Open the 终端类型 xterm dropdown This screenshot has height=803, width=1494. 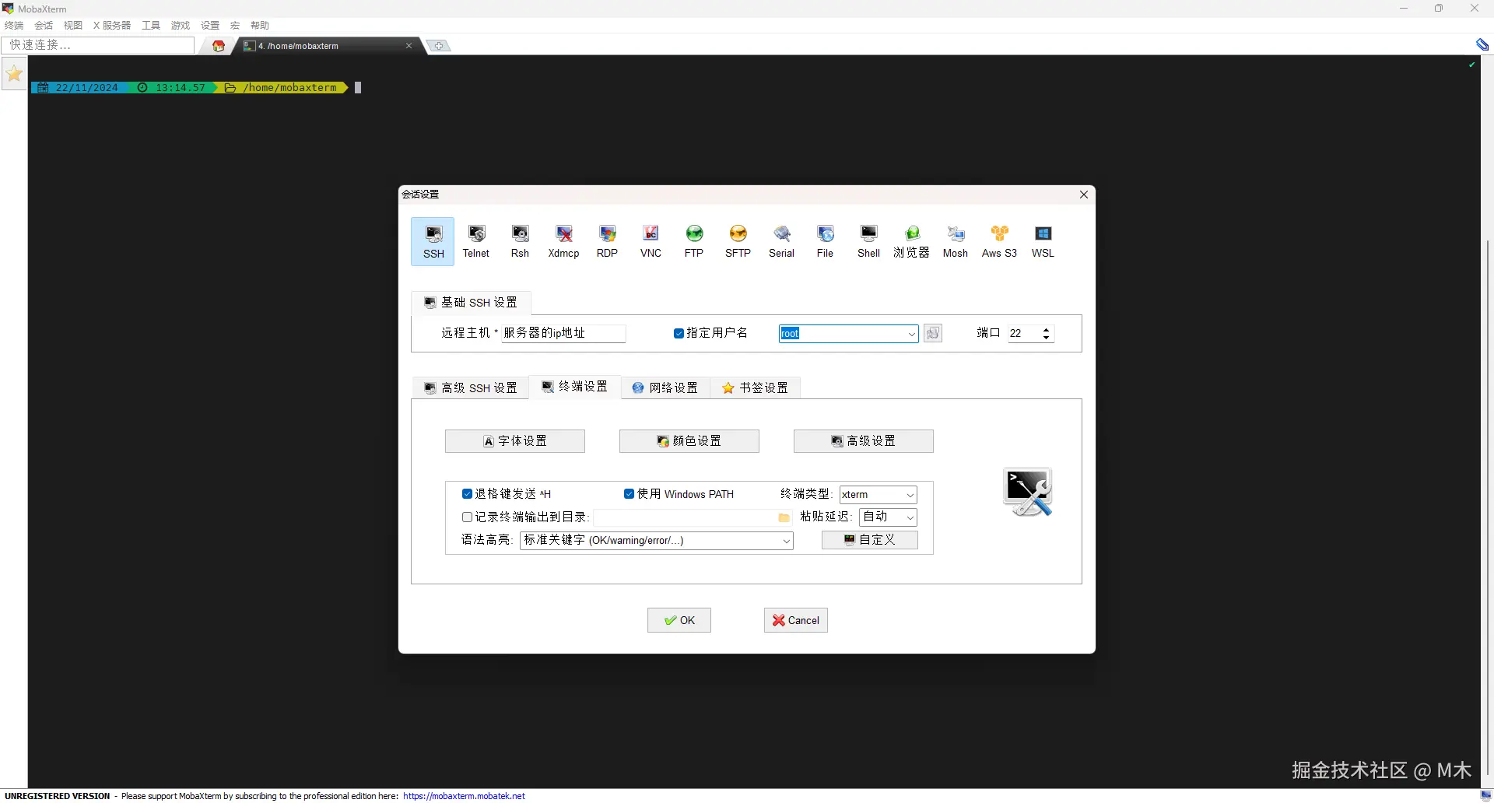tap(910, 495)
